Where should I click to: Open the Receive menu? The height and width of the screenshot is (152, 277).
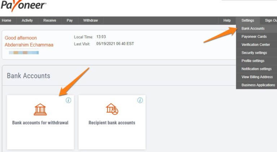50,21
